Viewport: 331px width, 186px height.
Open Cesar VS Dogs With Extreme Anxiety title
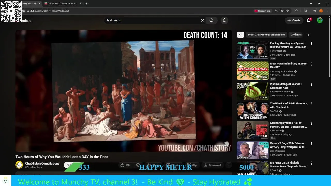(289, 145)
